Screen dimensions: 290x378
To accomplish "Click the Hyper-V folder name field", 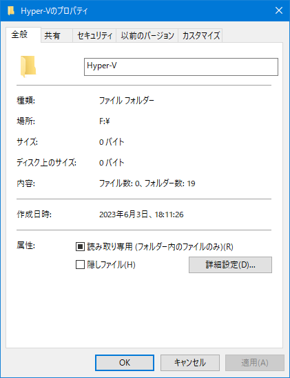I will point(181,67).
